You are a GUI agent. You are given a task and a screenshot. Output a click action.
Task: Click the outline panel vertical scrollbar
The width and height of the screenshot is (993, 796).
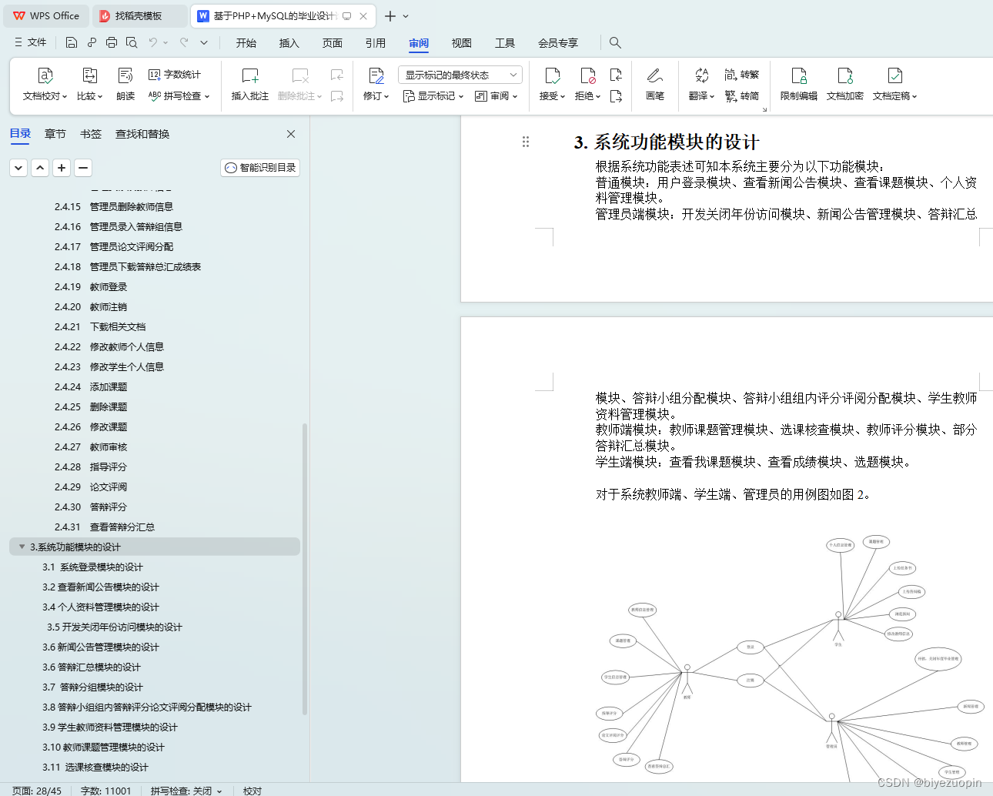click(305, 570)
